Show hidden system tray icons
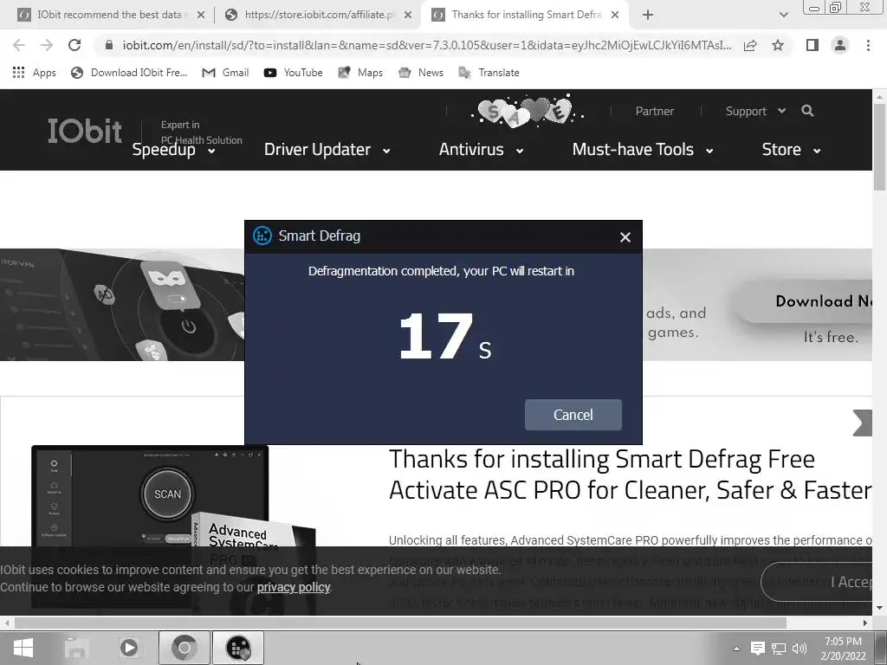This screenshot has height=665, width=887. click(736, 649)
